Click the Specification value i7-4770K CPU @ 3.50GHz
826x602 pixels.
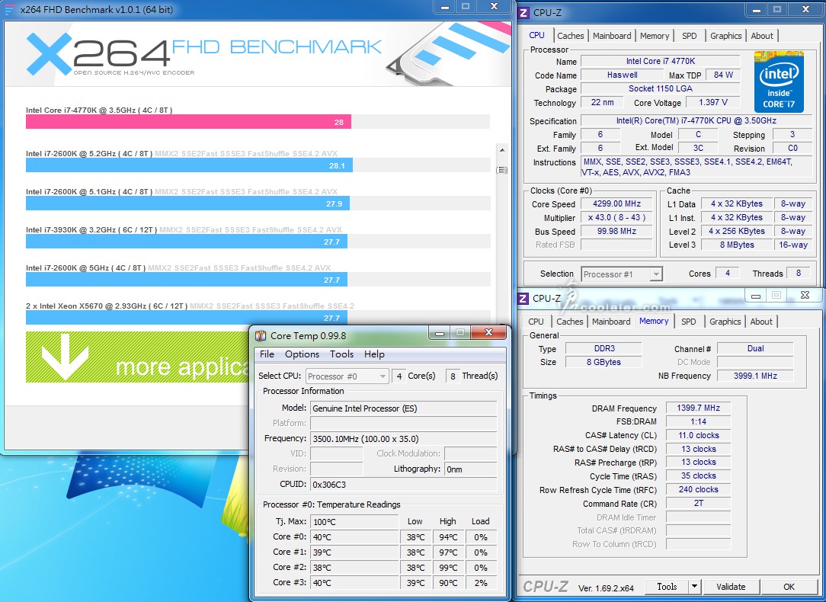[696, 120]
